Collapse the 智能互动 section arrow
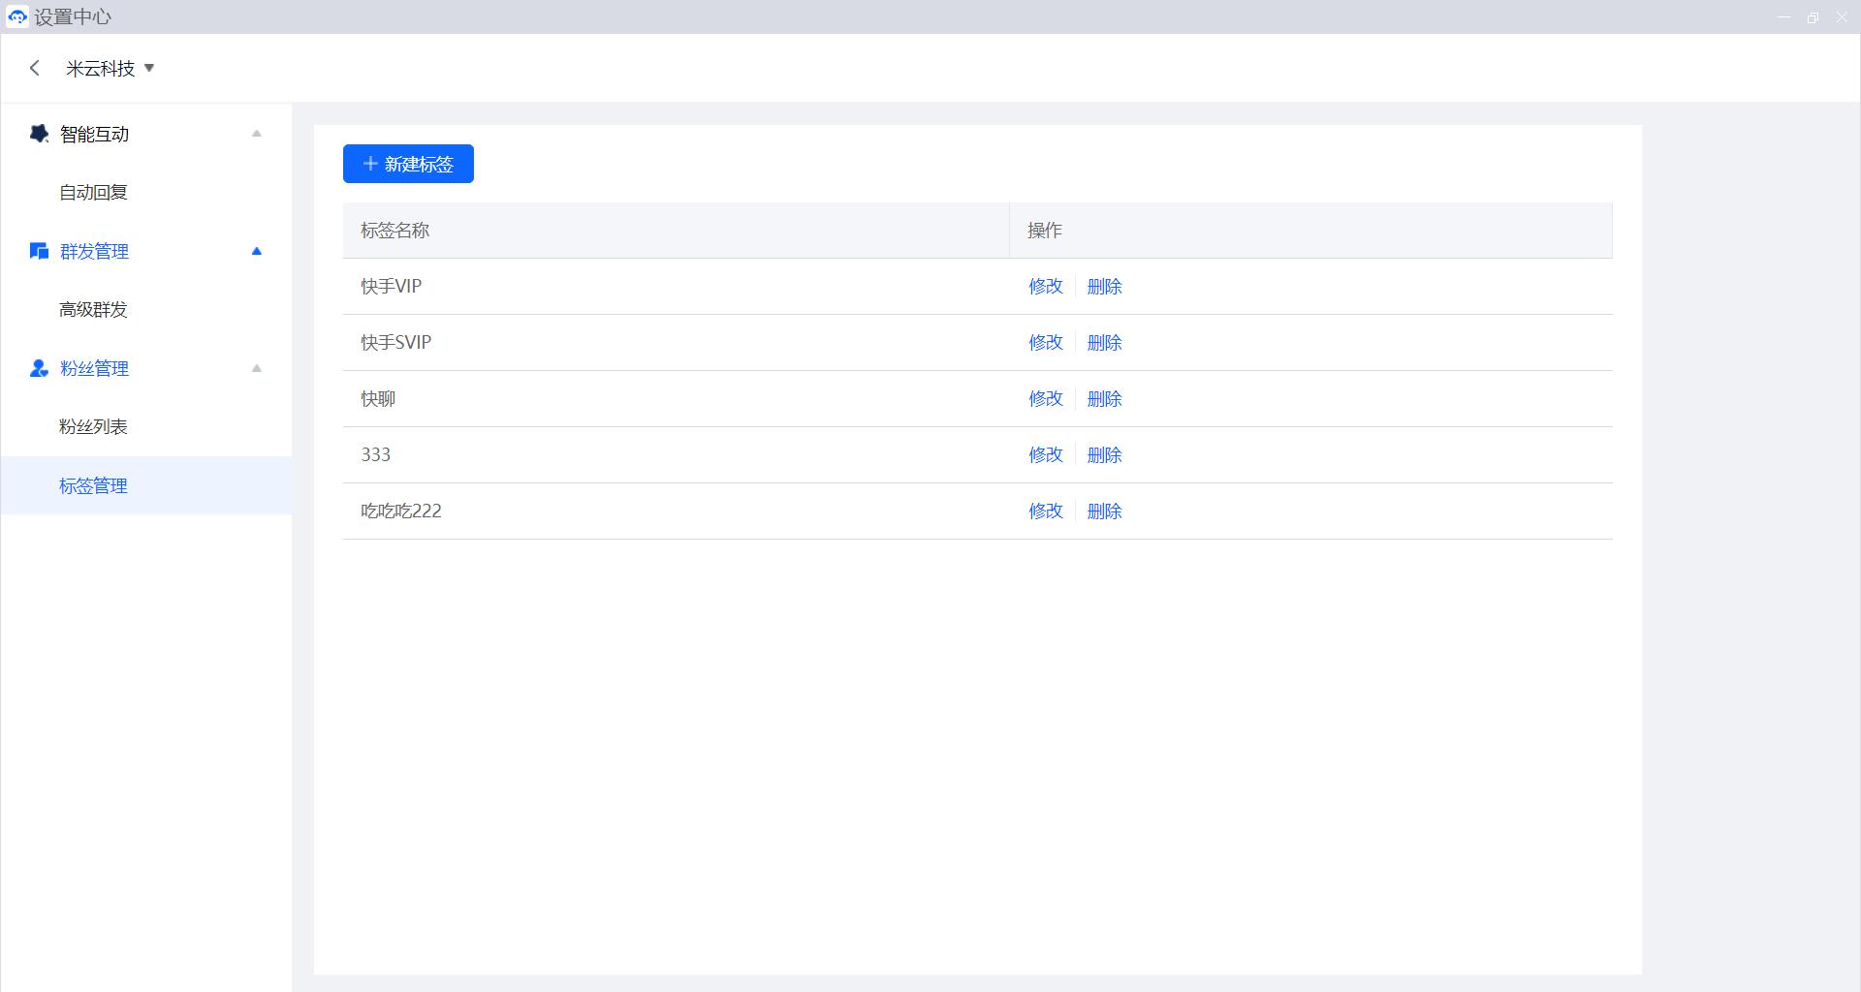The image size is (1861, 992). click(x=257, y=134)
